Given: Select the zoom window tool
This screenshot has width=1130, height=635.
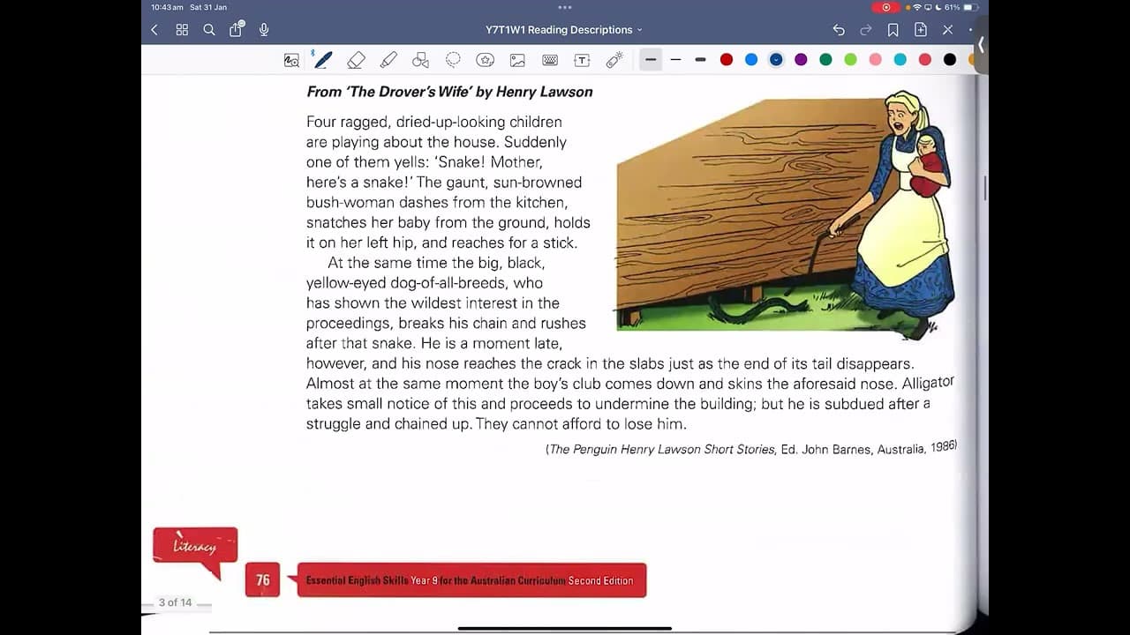Looking at the screenshot, I should [291, 60].
